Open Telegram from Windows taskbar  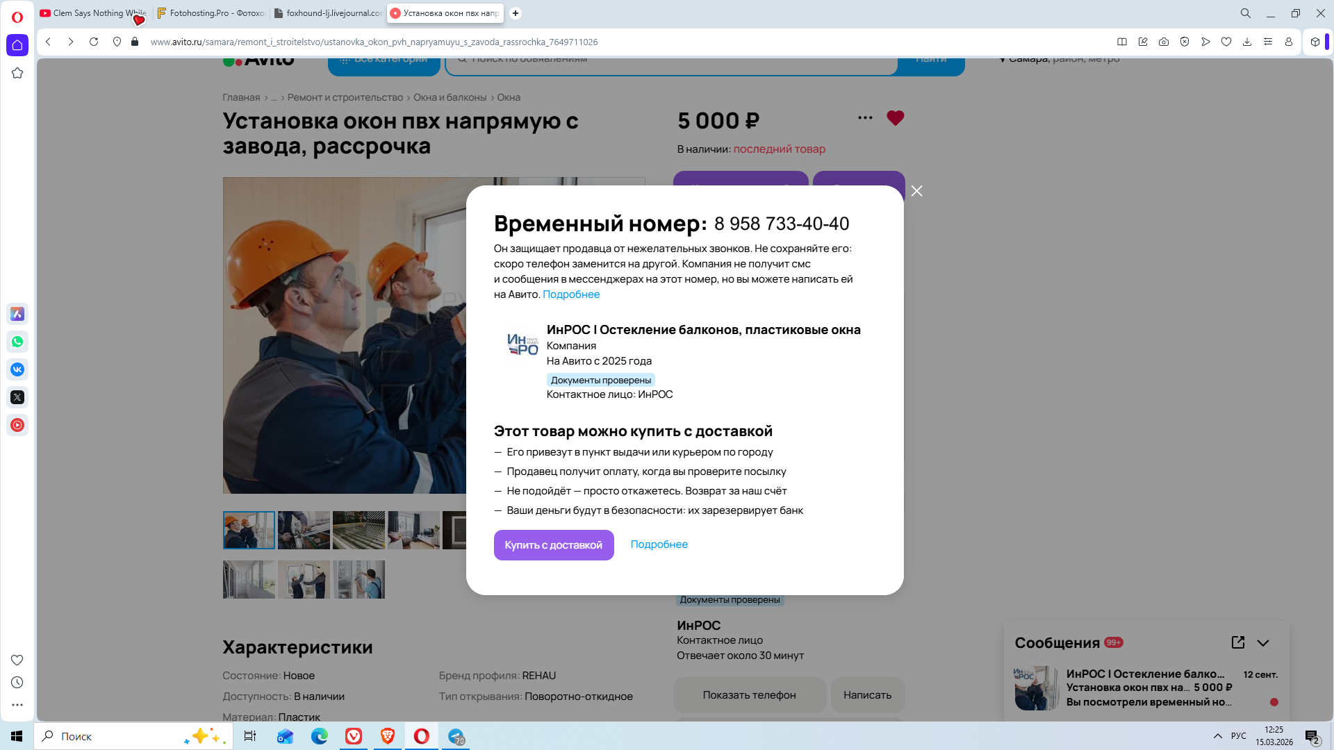coord(456,736)
